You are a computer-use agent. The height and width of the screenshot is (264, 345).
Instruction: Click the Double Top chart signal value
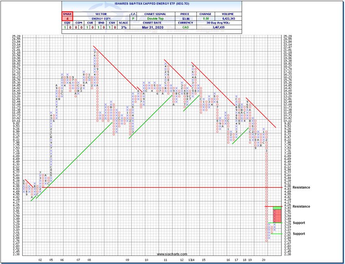(155, 19)
